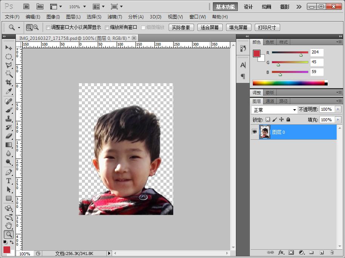Click the 适合屏幕 button
The height and width of the screenshot is (258, 345).
click(209, 27)
